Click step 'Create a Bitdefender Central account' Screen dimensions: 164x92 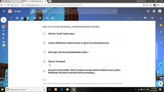[79, 43]
